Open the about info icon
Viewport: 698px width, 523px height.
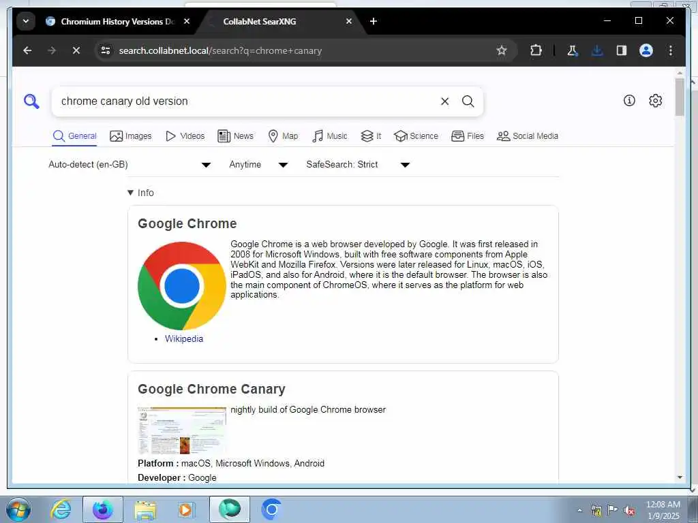tap(629, 101)
